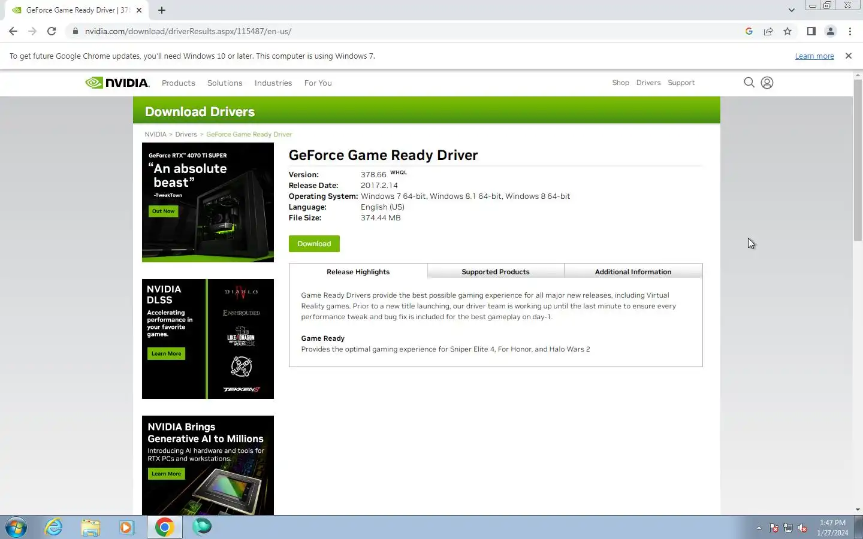Bookmark this page with star icon
The image size is (863, 539).
[787, 31]
